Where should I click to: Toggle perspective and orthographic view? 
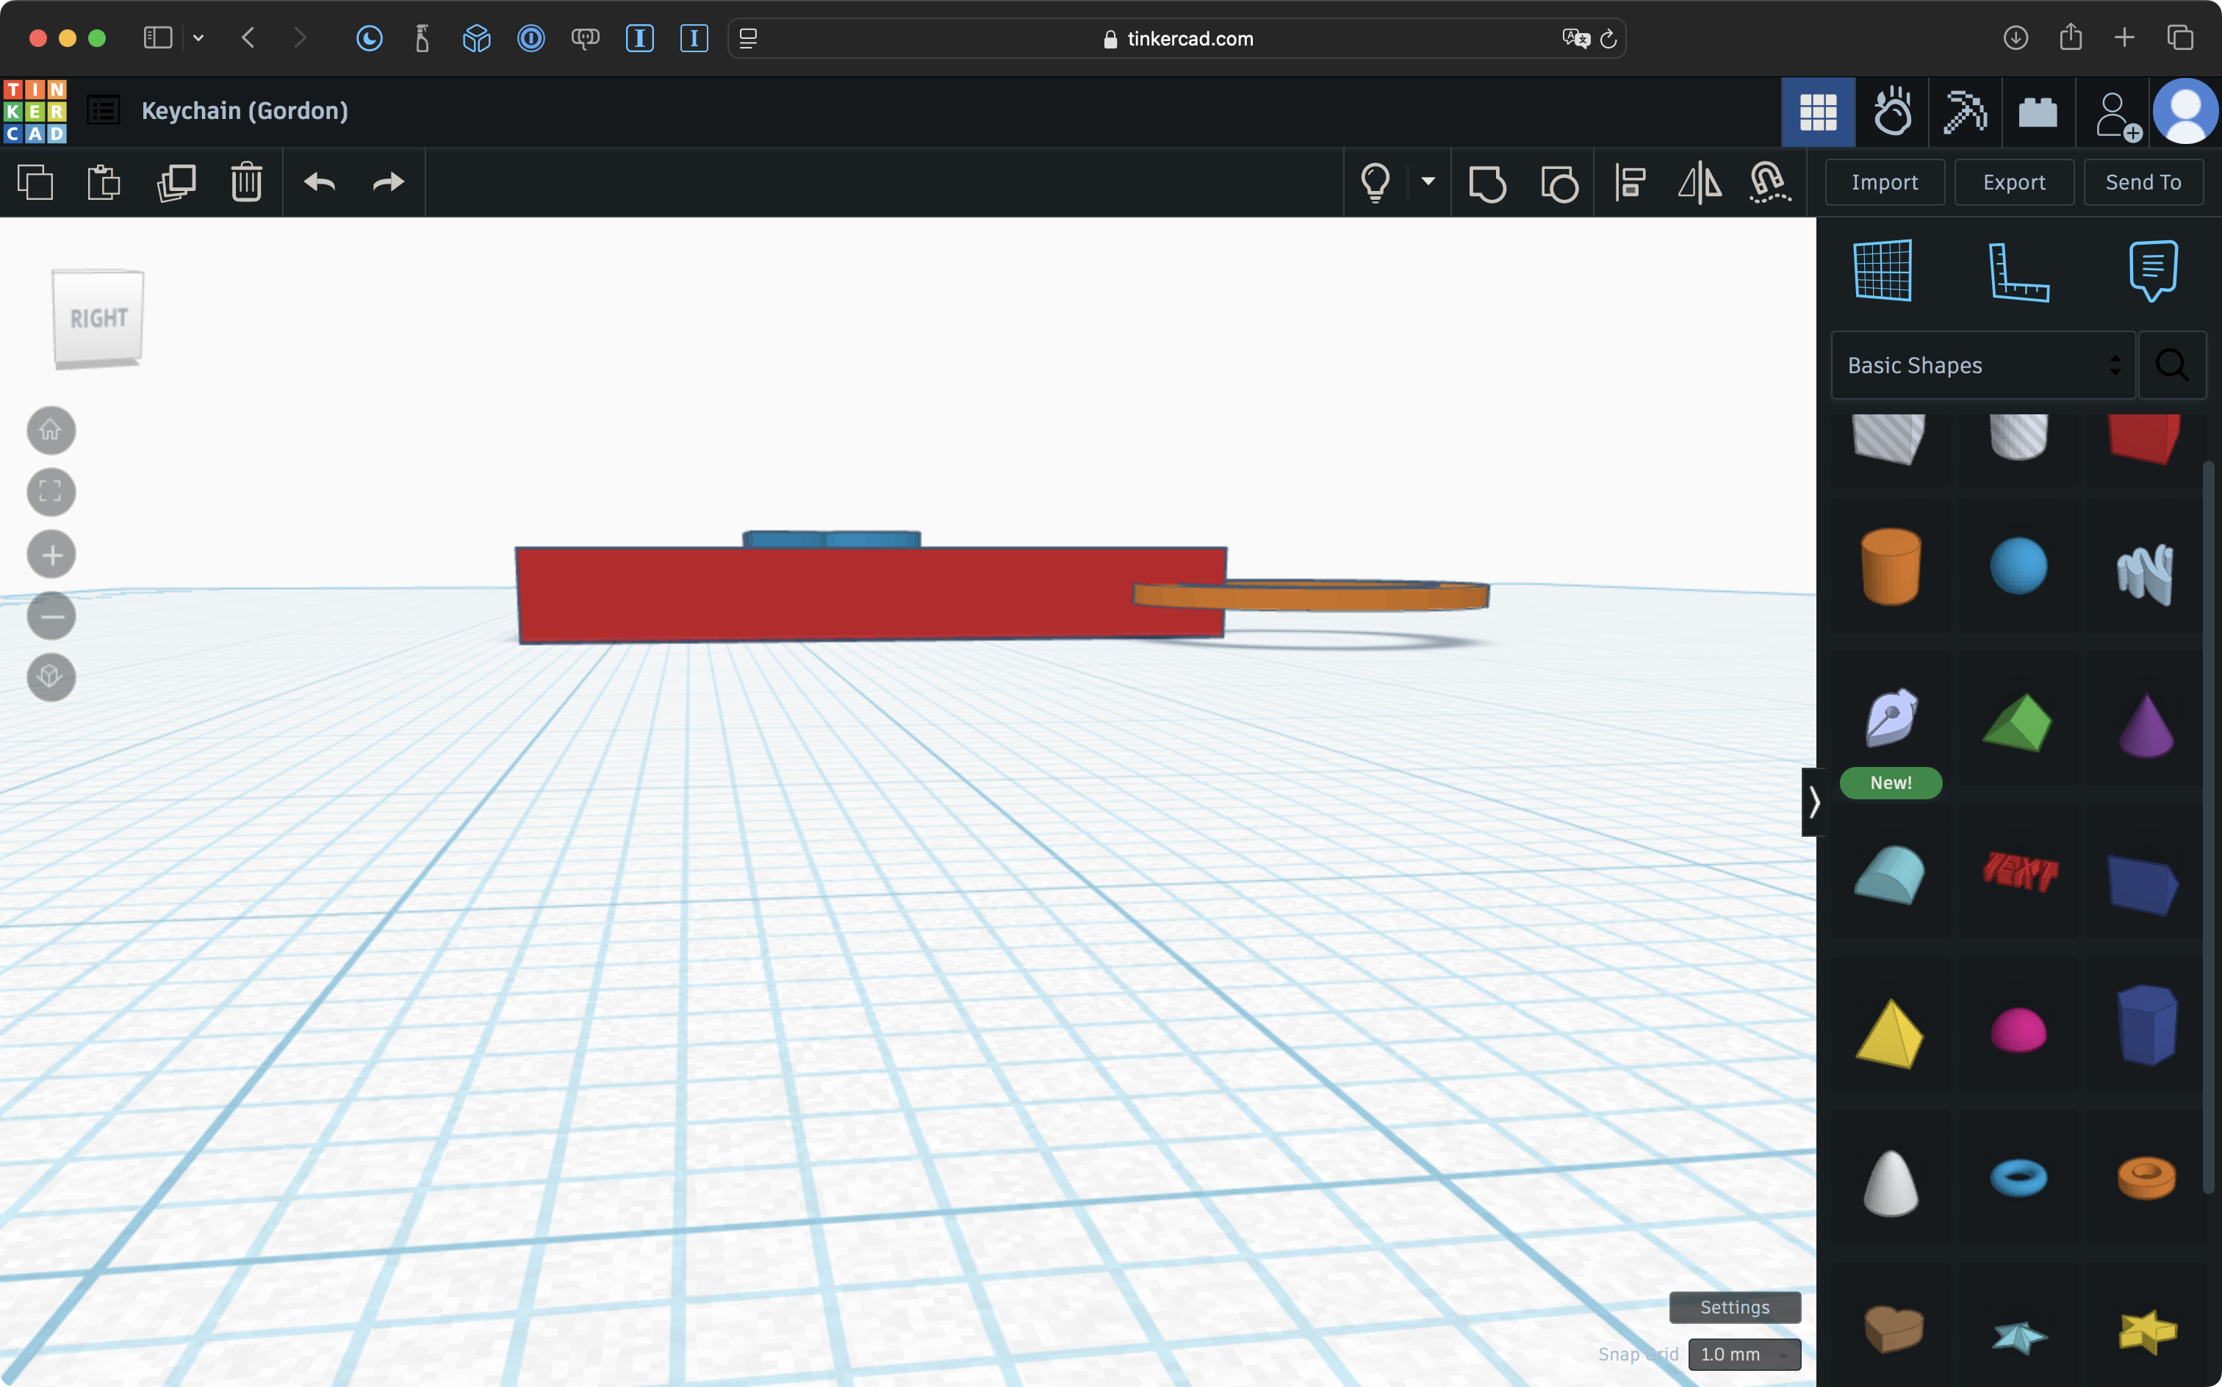pos(51,678)
